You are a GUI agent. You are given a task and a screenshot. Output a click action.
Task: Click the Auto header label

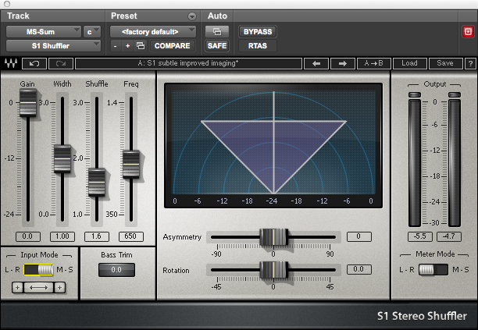[x=217, y=16]
